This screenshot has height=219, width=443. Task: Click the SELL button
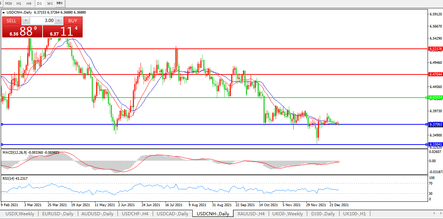point(11,21)
